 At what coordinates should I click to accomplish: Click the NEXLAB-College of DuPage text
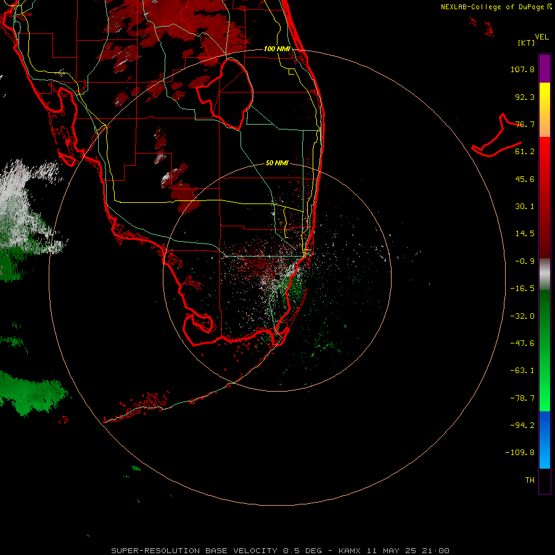[493, 7]
